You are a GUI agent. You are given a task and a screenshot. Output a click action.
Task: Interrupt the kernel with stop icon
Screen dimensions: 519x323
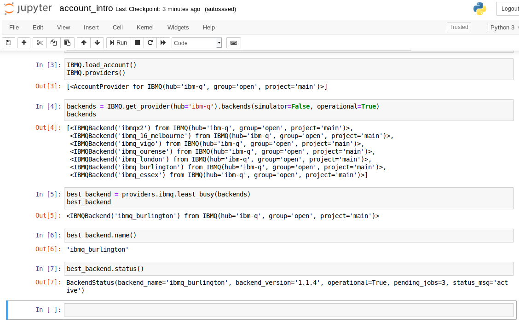click(137, 43)
